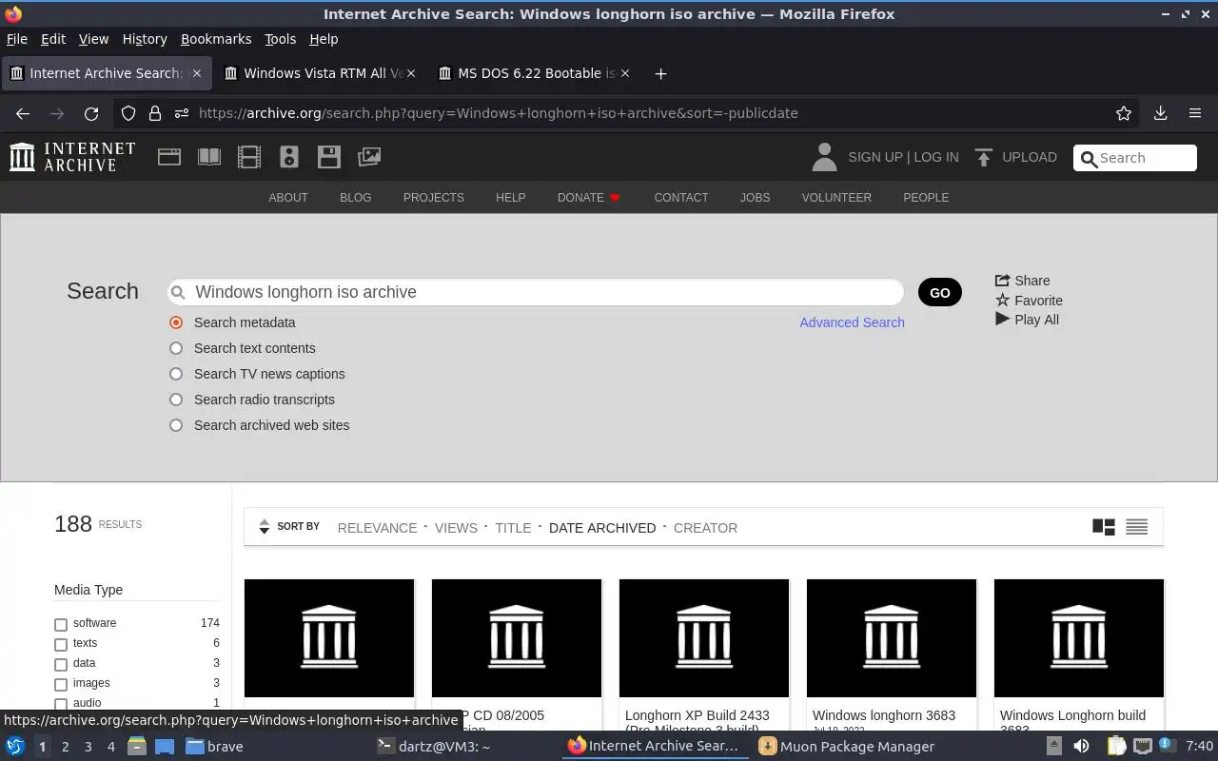Open the Advanced Search link
The height and width of the screenshot is (761, 1218).
pos(852,322)
